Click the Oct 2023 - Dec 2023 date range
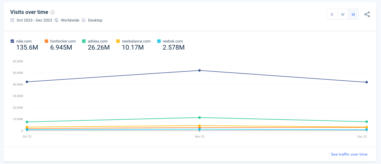Viewport: 381px width, 164px height. pyautogui.click(x=34, y=20)
